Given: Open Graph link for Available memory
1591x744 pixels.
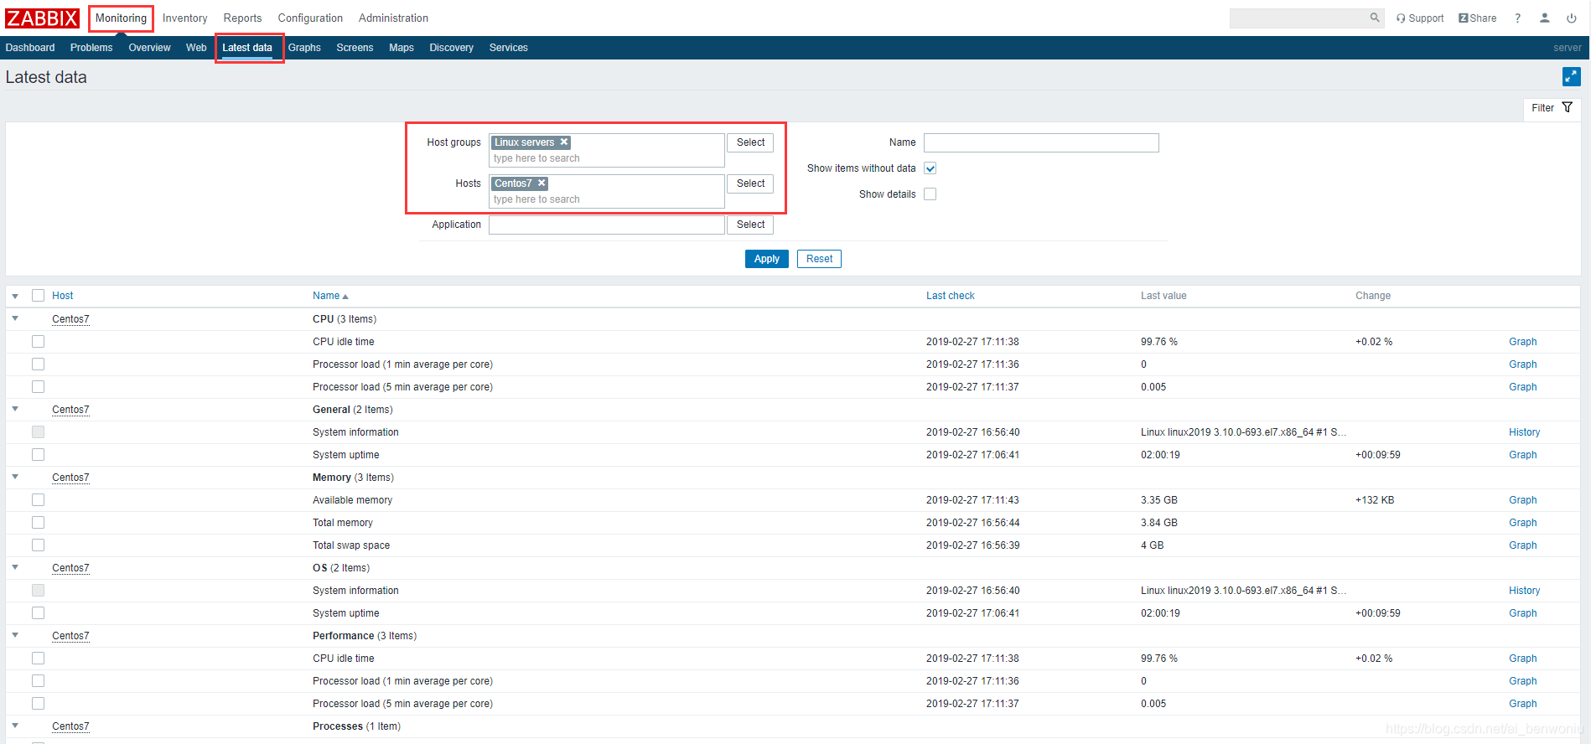Looking at the screenshot, I should pyautogui.click(x=1523, y=500).
